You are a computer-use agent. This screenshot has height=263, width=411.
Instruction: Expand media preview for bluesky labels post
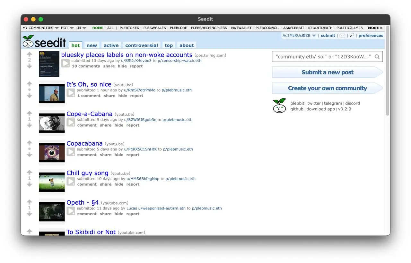[x=66, y=63]
